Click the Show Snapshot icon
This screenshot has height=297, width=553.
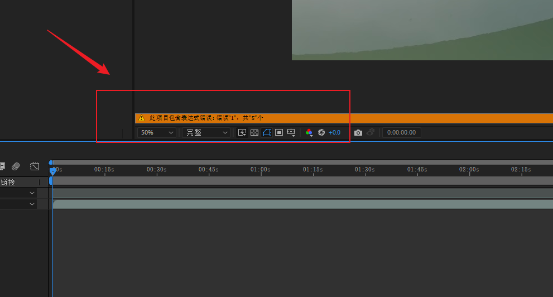[371, 132]
